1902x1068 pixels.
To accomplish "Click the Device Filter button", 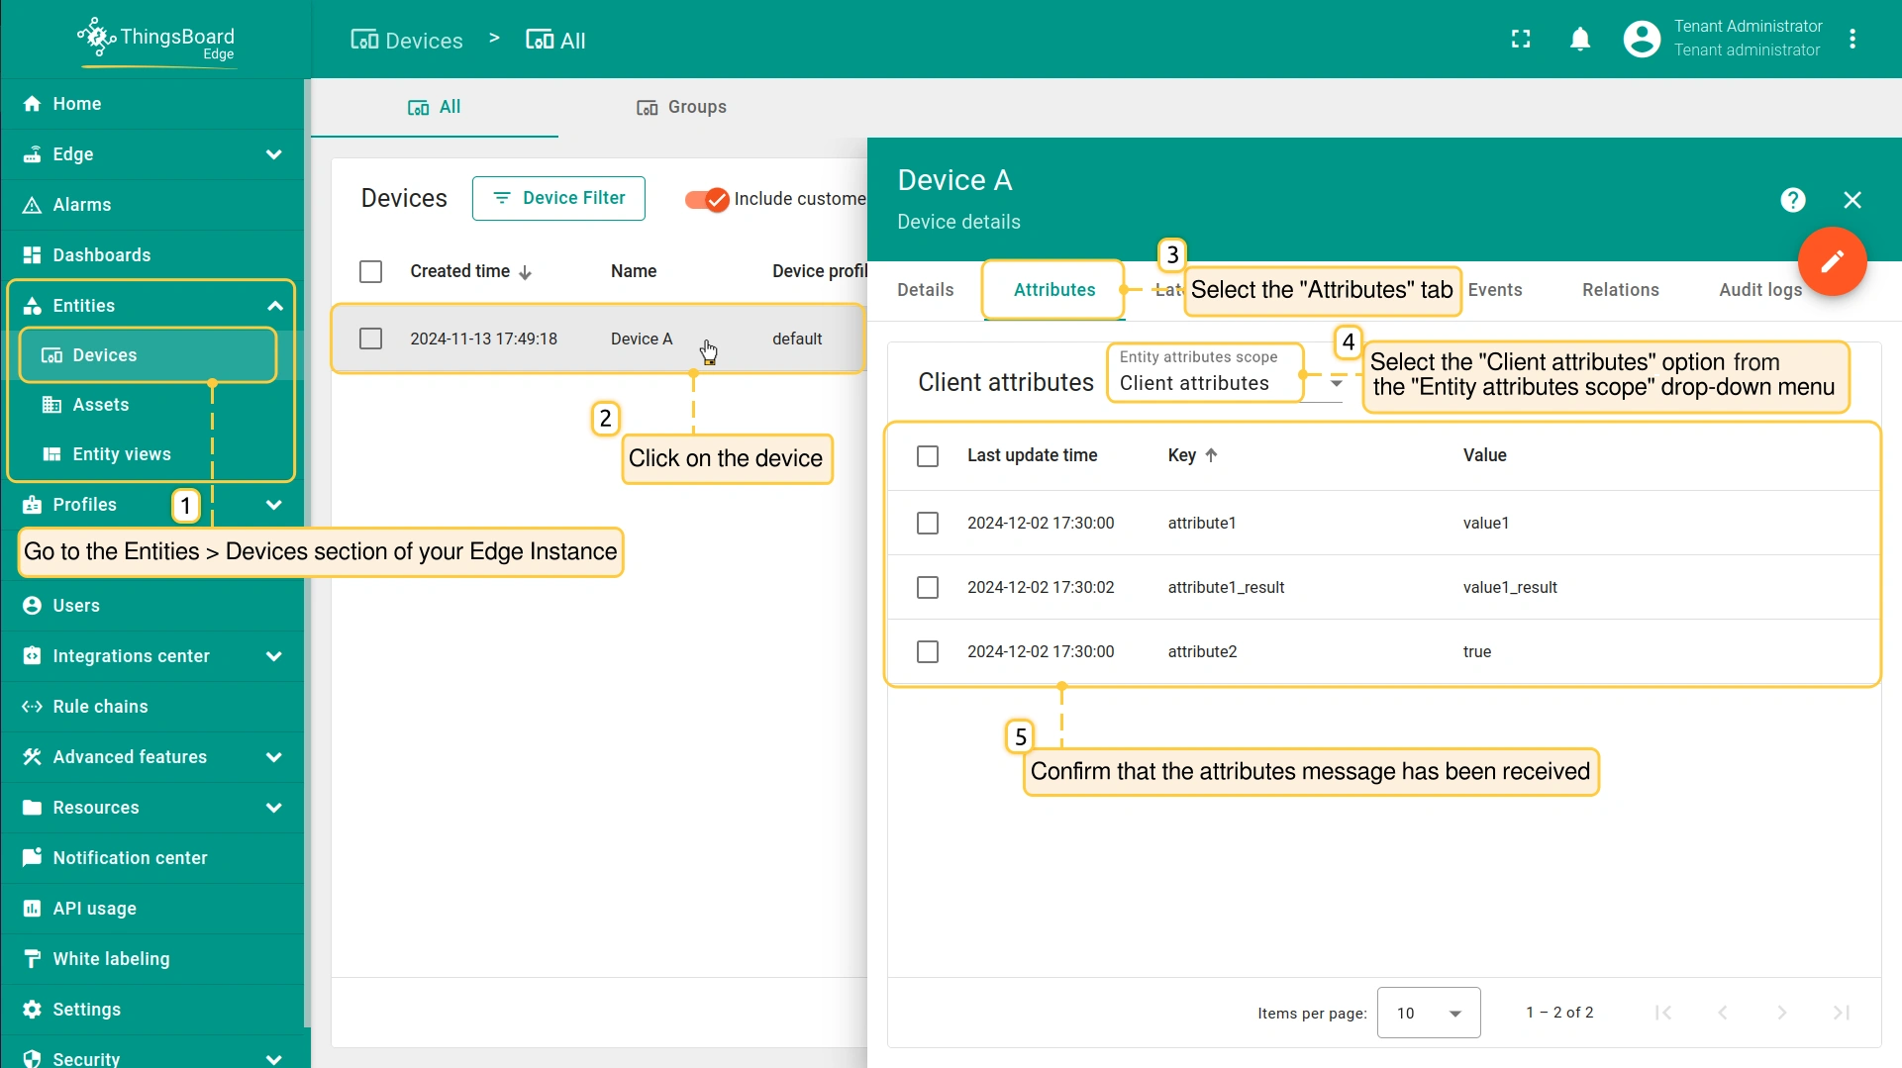I will click(558, 198).
